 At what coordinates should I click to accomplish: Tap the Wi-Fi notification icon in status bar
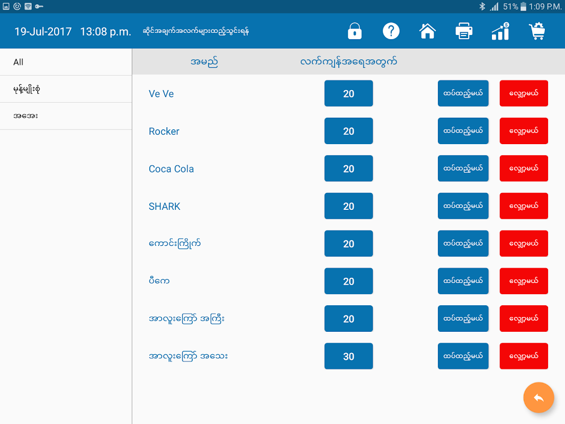[28, 6]
